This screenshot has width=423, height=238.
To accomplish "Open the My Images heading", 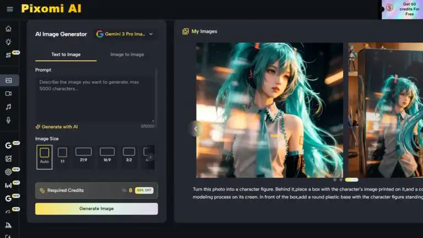I will [204, 31].
